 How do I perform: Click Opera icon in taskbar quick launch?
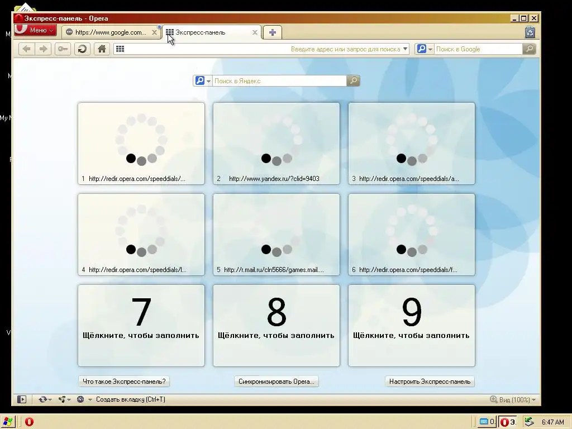point(29,422)
